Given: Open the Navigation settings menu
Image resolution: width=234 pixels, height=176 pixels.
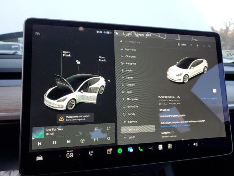Looking at the screenshot, I should [131, 99].
